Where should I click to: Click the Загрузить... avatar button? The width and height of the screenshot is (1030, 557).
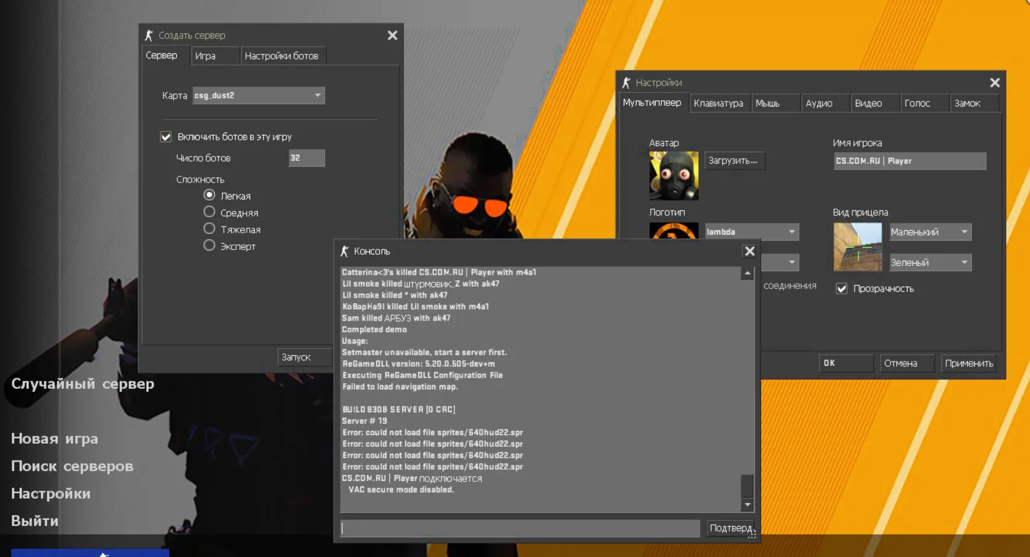[733, 160]
